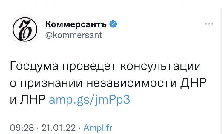
Task: Select the Коммерсантъ display name
Action: [76, 24]
